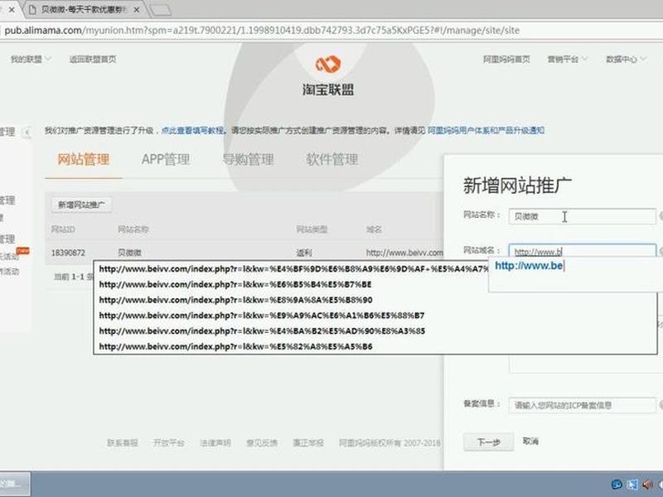
Task: Click the browser address bar URL
Action: (262, 31)
